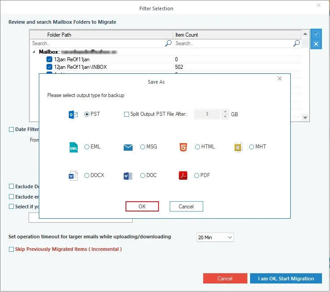Click the blue envelope MSG icon
The height and width of the screenshot is (292, 330).
coord(128,148)
